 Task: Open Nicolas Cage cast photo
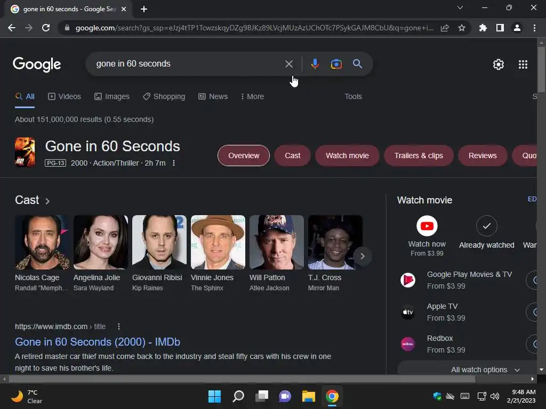click(42, 242)
